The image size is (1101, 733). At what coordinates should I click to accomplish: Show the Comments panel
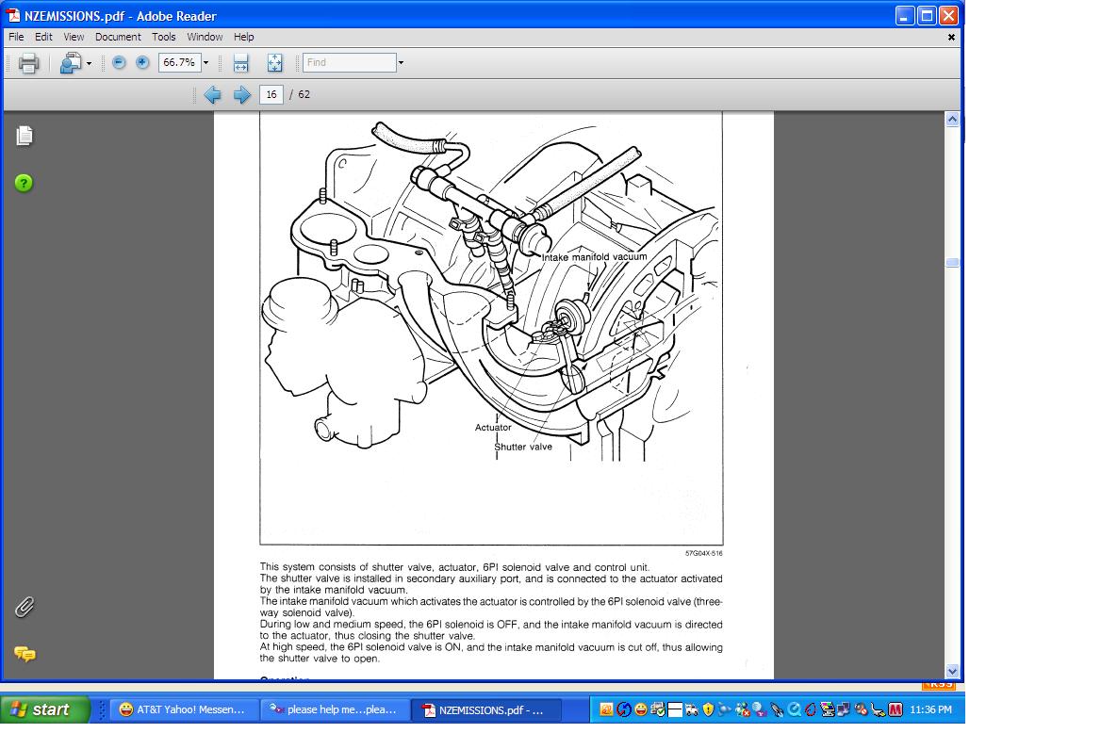[25, 654]
